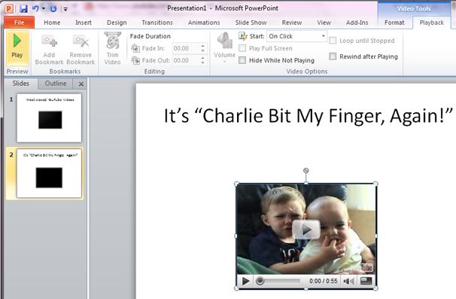Click Add Bookmark icon

tap(49, 41)
